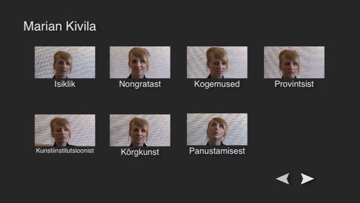The width and height of the screenshot is (360, 203).
Task: Open the Provintsist clip thumbnail
Action: pos(294,62)
